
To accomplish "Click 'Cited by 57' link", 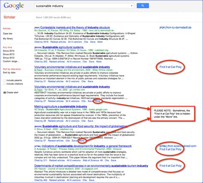I will click(40, 141).
